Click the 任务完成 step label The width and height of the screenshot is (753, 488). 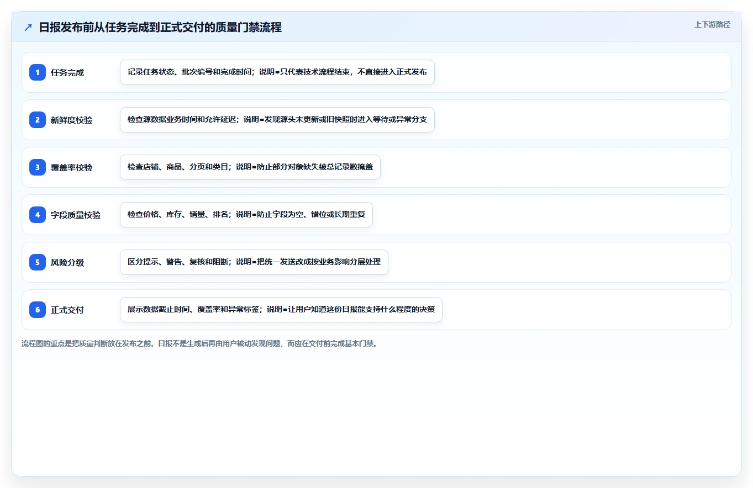click(x=67, y=72)
